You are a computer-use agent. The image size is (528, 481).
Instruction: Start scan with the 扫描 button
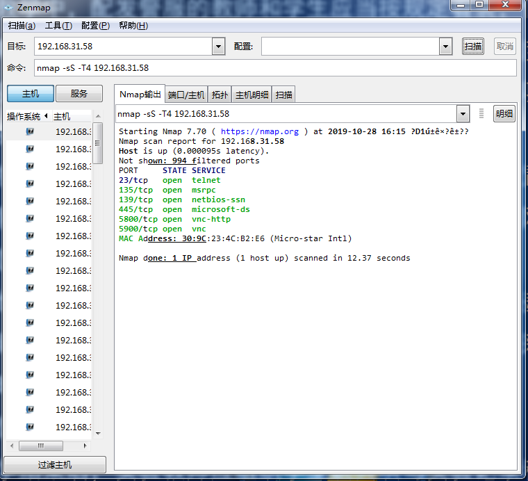pyautogui.click(x=473, y=46)
